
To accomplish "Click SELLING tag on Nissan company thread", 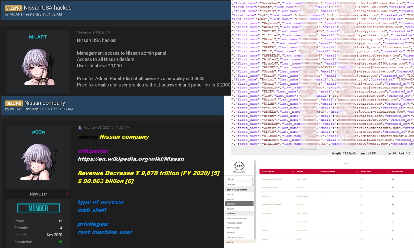I will [14, 103].
